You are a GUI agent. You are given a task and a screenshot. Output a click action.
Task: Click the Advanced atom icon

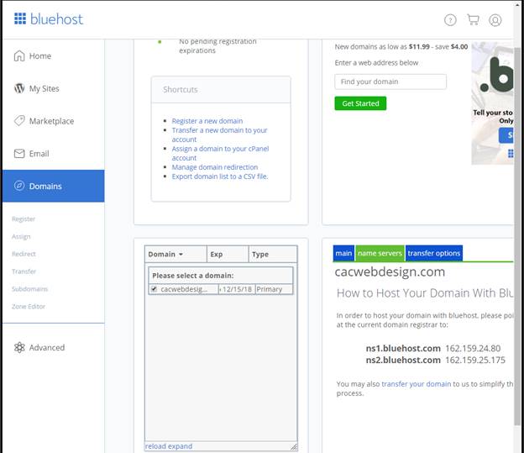pos(19,348)
